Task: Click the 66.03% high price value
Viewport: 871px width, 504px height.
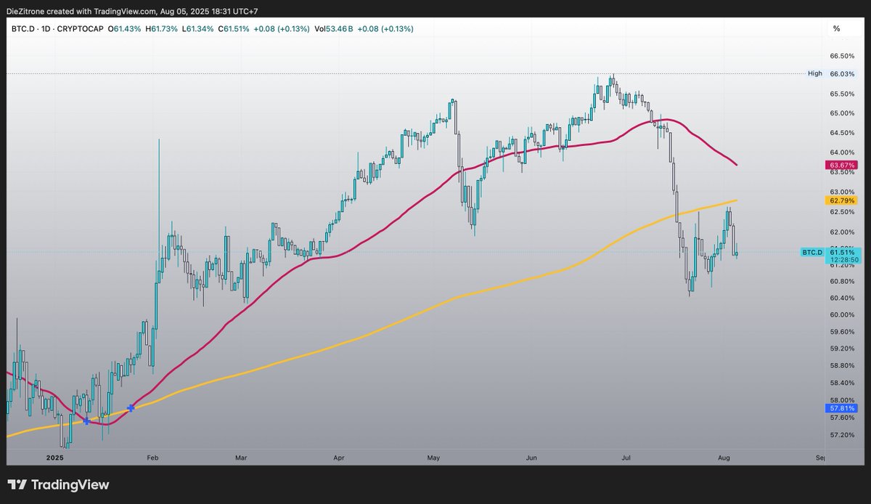Action: pos(841,73)
